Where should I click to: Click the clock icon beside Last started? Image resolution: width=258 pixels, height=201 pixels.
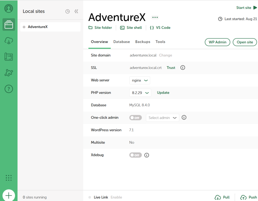(x=220, y=19)
